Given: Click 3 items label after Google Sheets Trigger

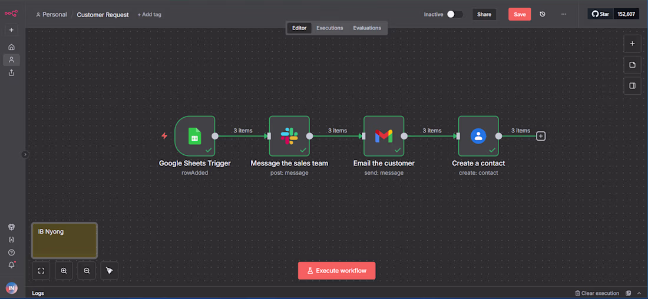Looking at the screenshot, I should click(x=243, y=131).
